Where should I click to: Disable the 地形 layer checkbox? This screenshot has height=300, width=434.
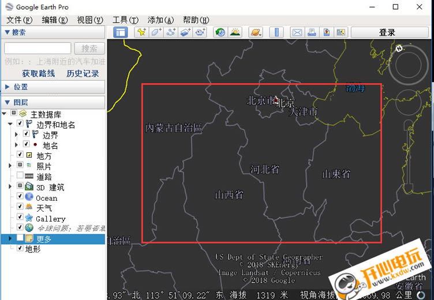pos(20,249)
